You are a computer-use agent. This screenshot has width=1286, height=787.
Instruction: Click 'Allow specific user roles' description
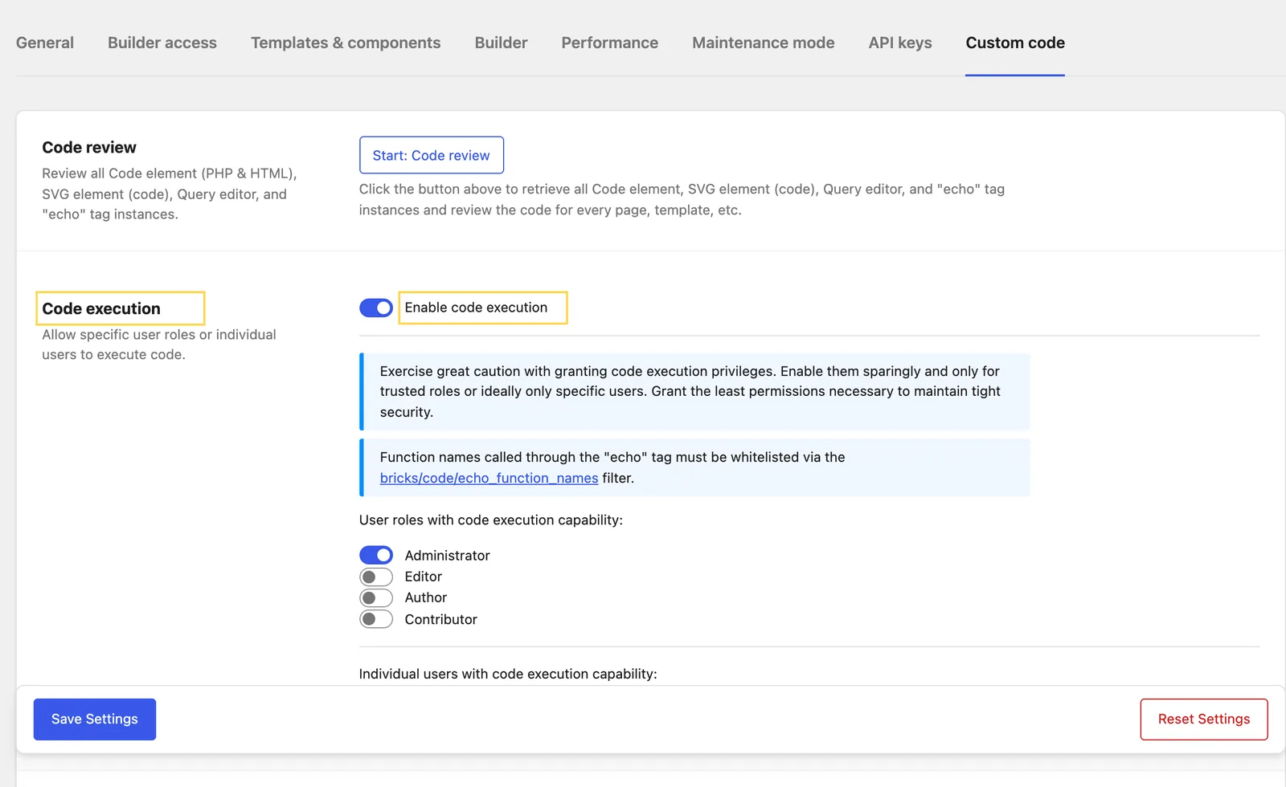pyautogui.click(x=159, y=345)
